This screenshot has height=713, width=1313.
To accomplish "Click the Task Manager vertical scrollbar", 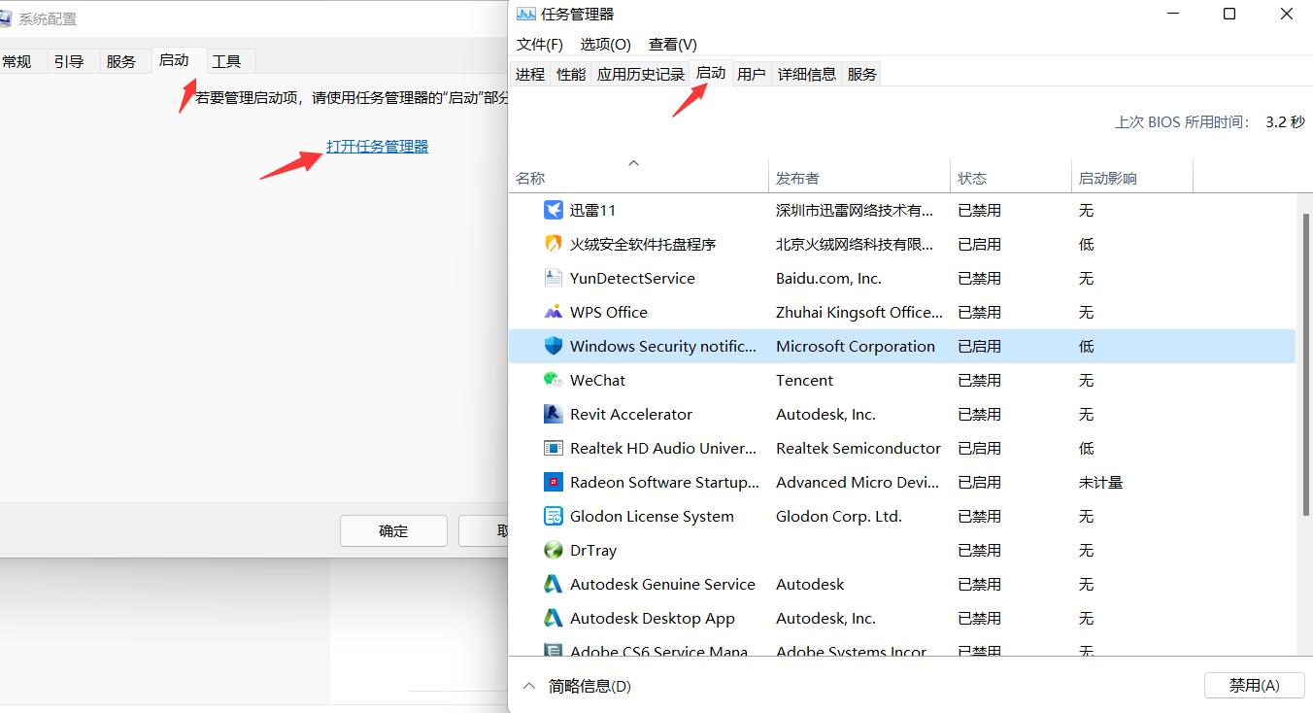I will click(x=1305, y=363).
